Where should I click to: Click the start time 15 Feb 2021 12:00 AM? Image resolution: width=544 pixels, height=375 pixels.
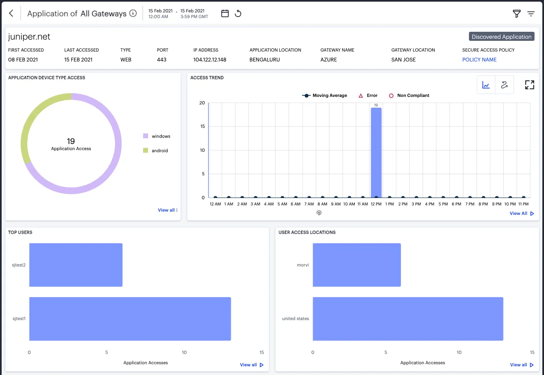pyautogui.click(x=160, y=14)
